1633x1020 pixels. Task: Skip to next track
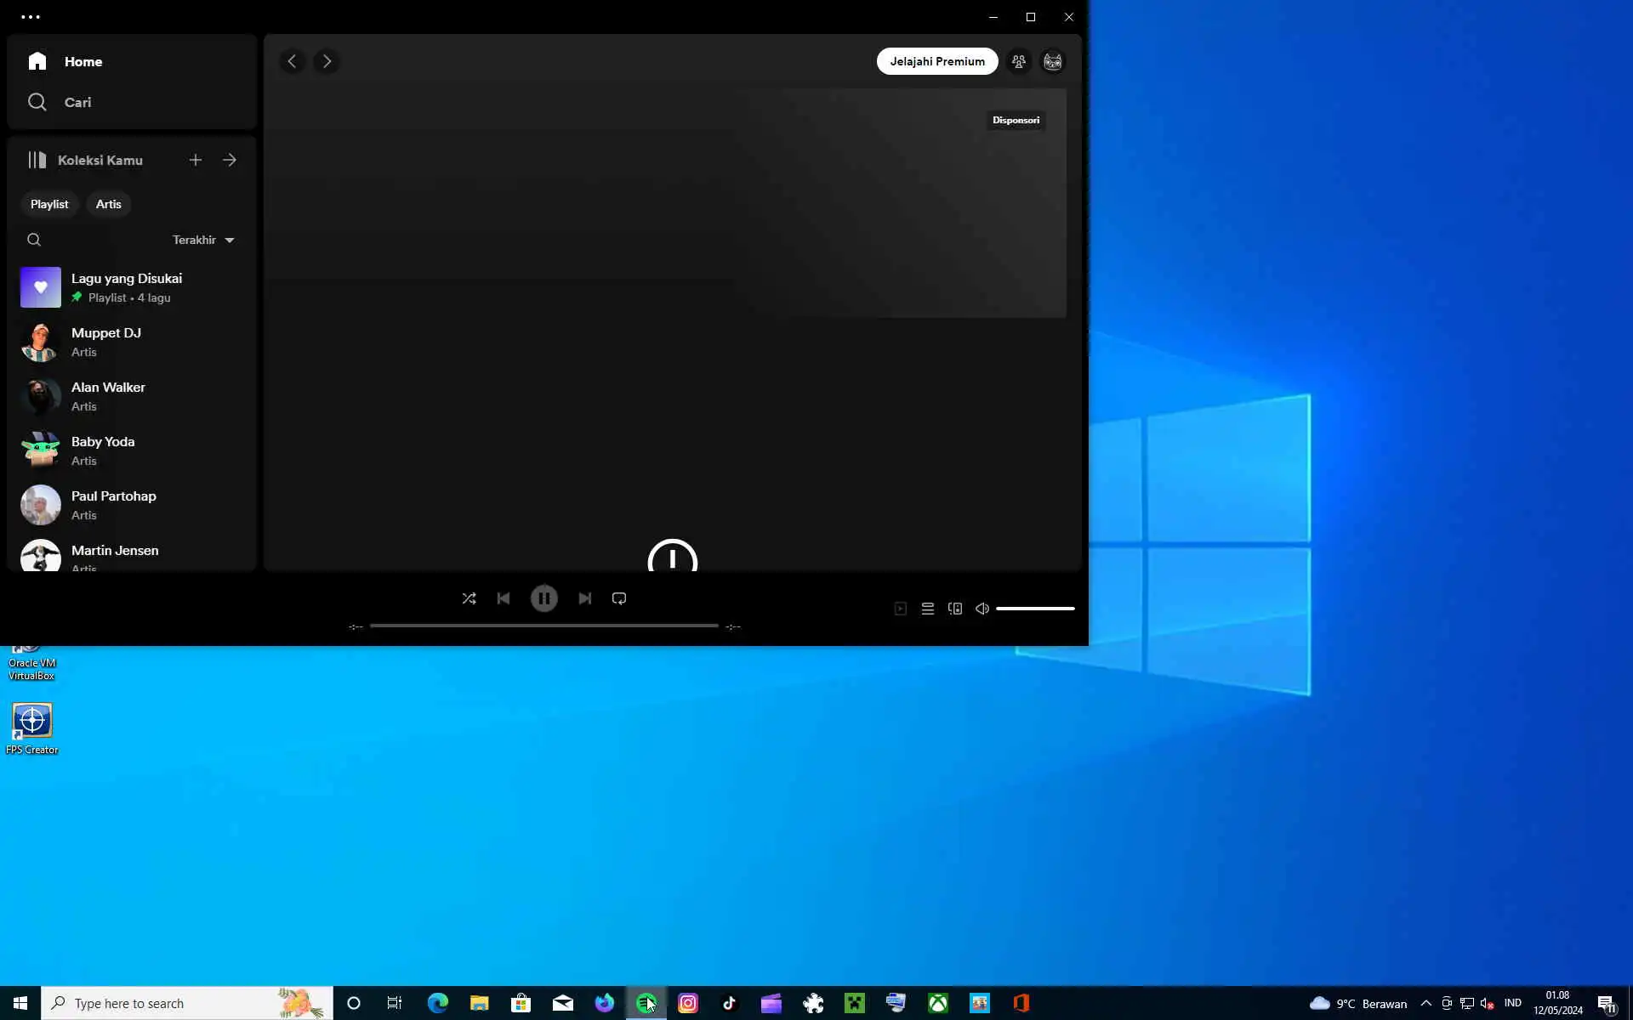pos(585,598)
